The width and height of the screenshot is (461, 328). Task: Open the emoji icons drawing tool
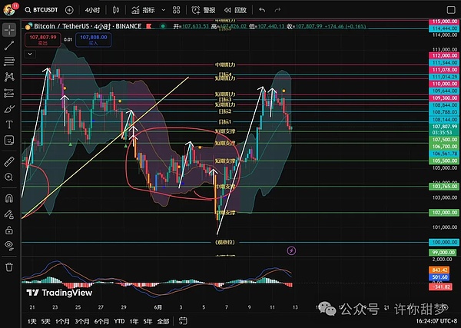(9, 140)
